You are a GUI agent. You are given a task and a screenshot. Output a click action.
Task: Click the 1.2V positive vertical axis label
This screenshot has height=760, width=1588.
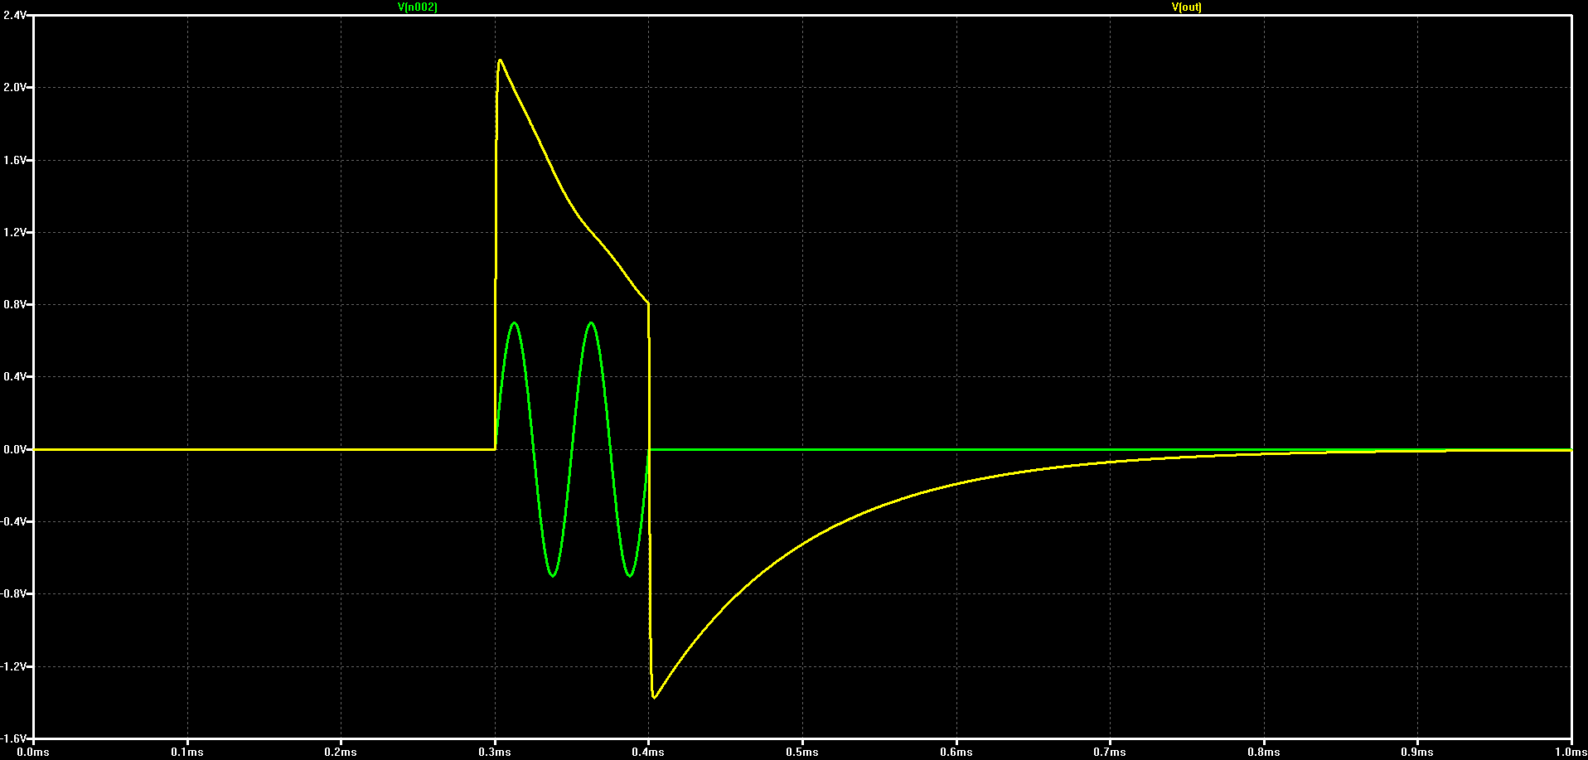[15, 232]
